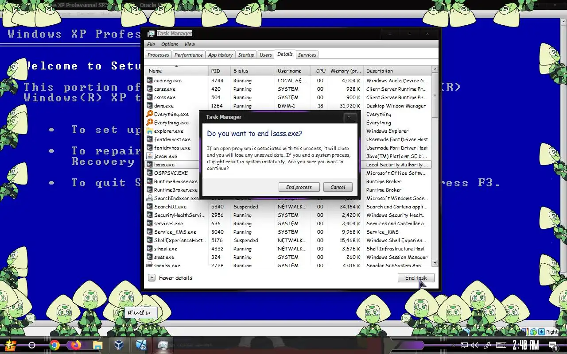Cancel the end lsass.exe dialog
This screenshot has width=567, height=354.
point(338,187)
